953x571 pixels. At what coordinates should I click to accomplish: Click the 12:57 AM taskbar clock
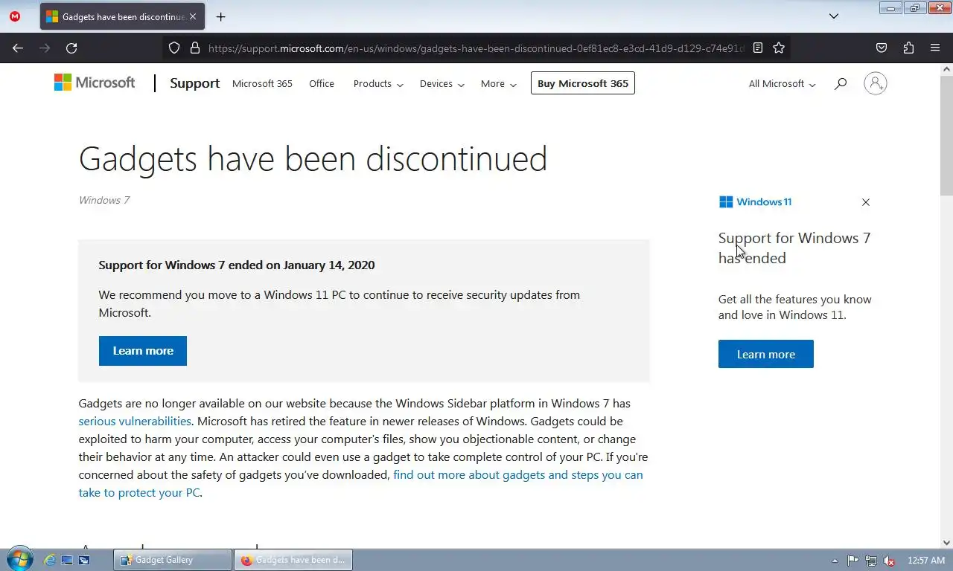tap(926, 561)
